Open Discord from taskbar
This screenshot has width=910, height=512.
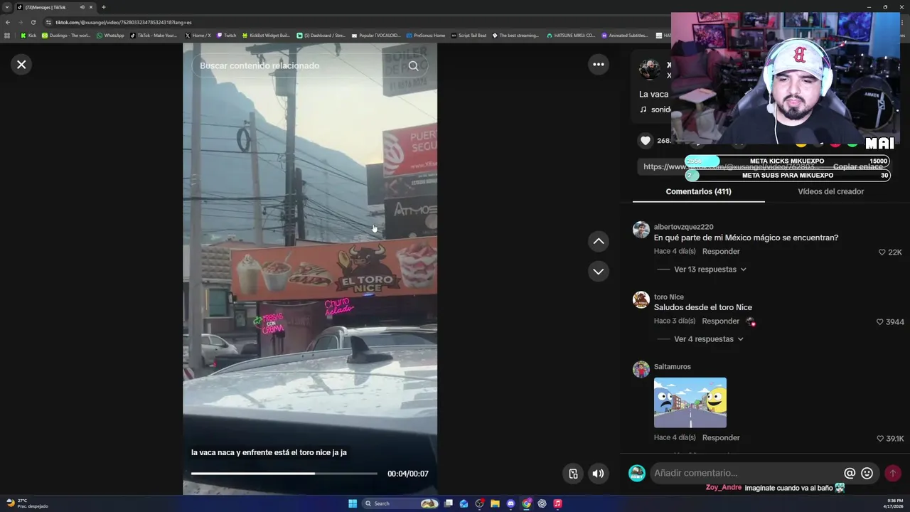[510, 503]
